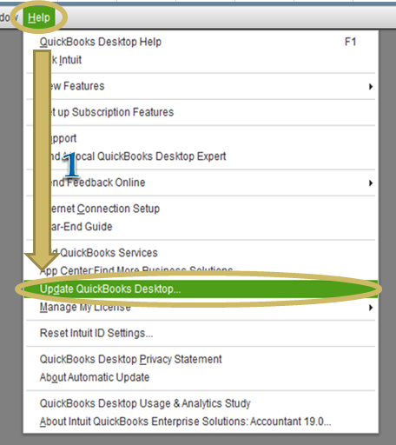Viewport: 396px width, 445px height.
Task: Open App Center: Find More Business Solutions
Action: click(201, 271)
